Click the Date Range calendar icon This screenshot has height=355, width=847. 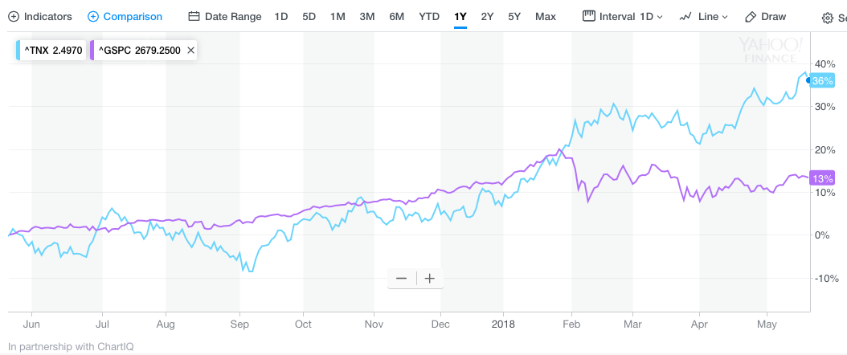click(194, 16)
